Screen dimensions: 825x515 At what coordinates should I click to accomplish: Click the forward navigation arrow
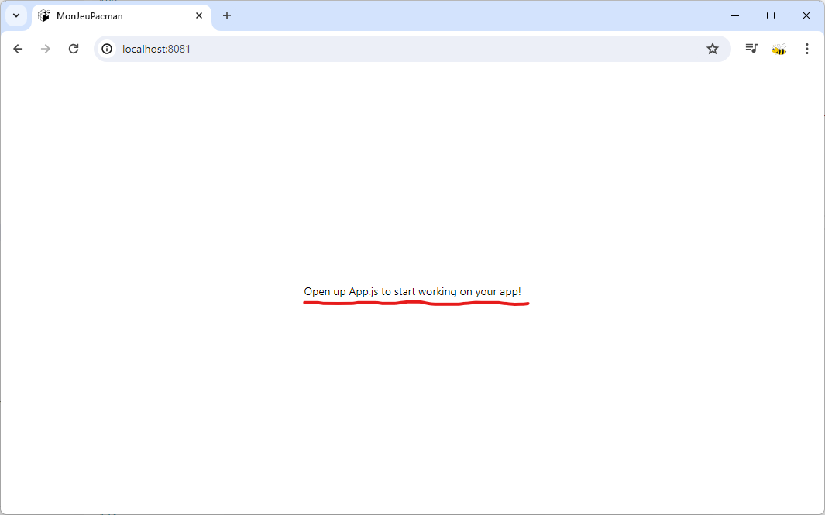pyautogui.click(x=46, y=49)
